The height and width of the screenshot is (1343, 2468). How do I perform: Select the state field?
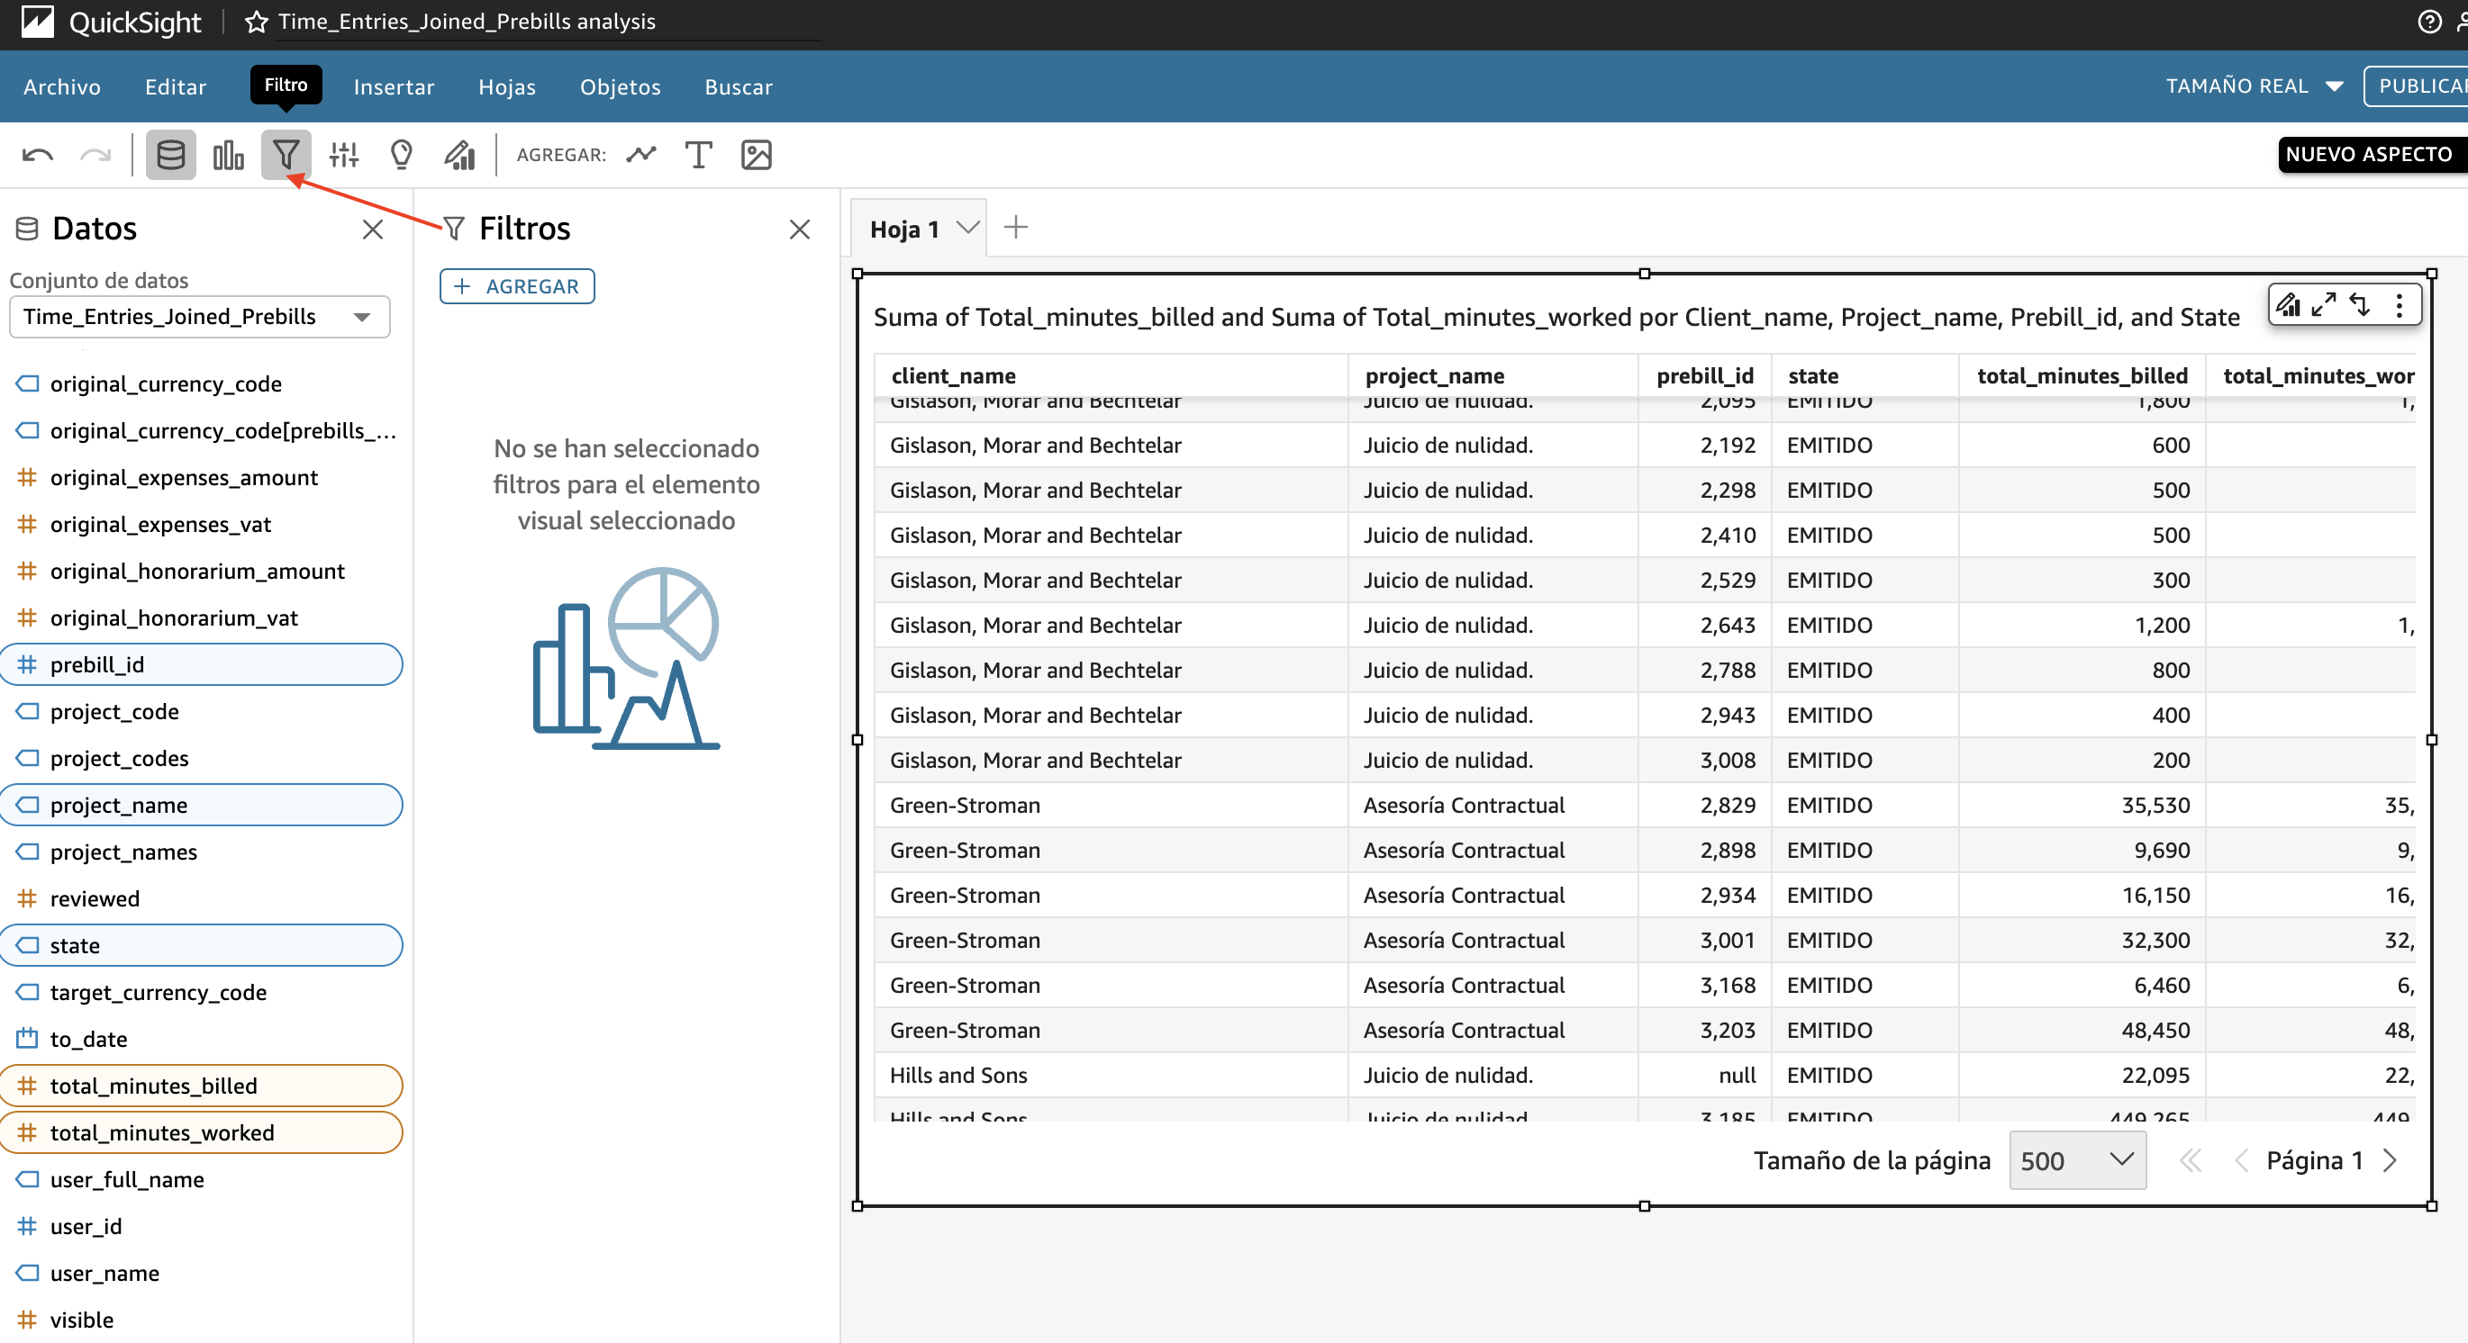(201, 946)
